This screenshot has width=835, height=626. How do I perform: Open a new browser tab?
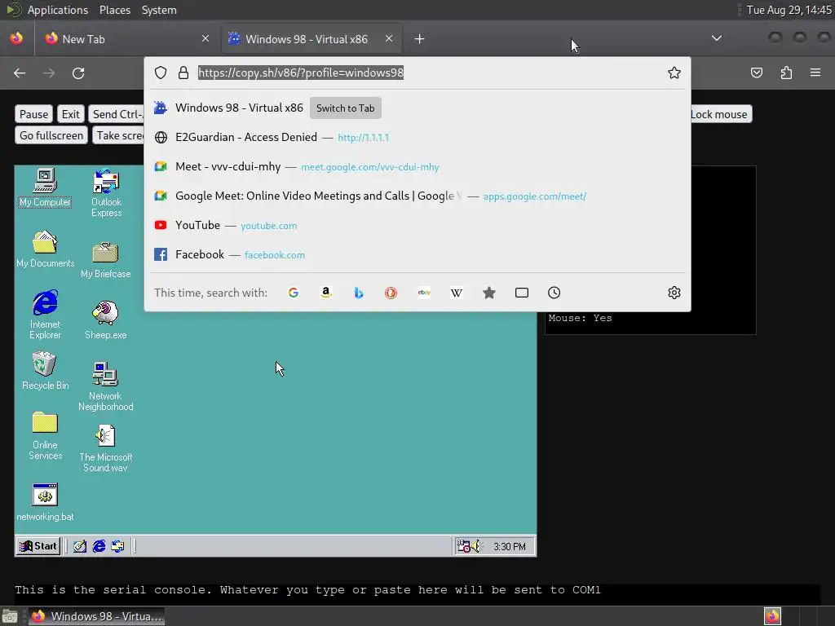pos(420,39)
